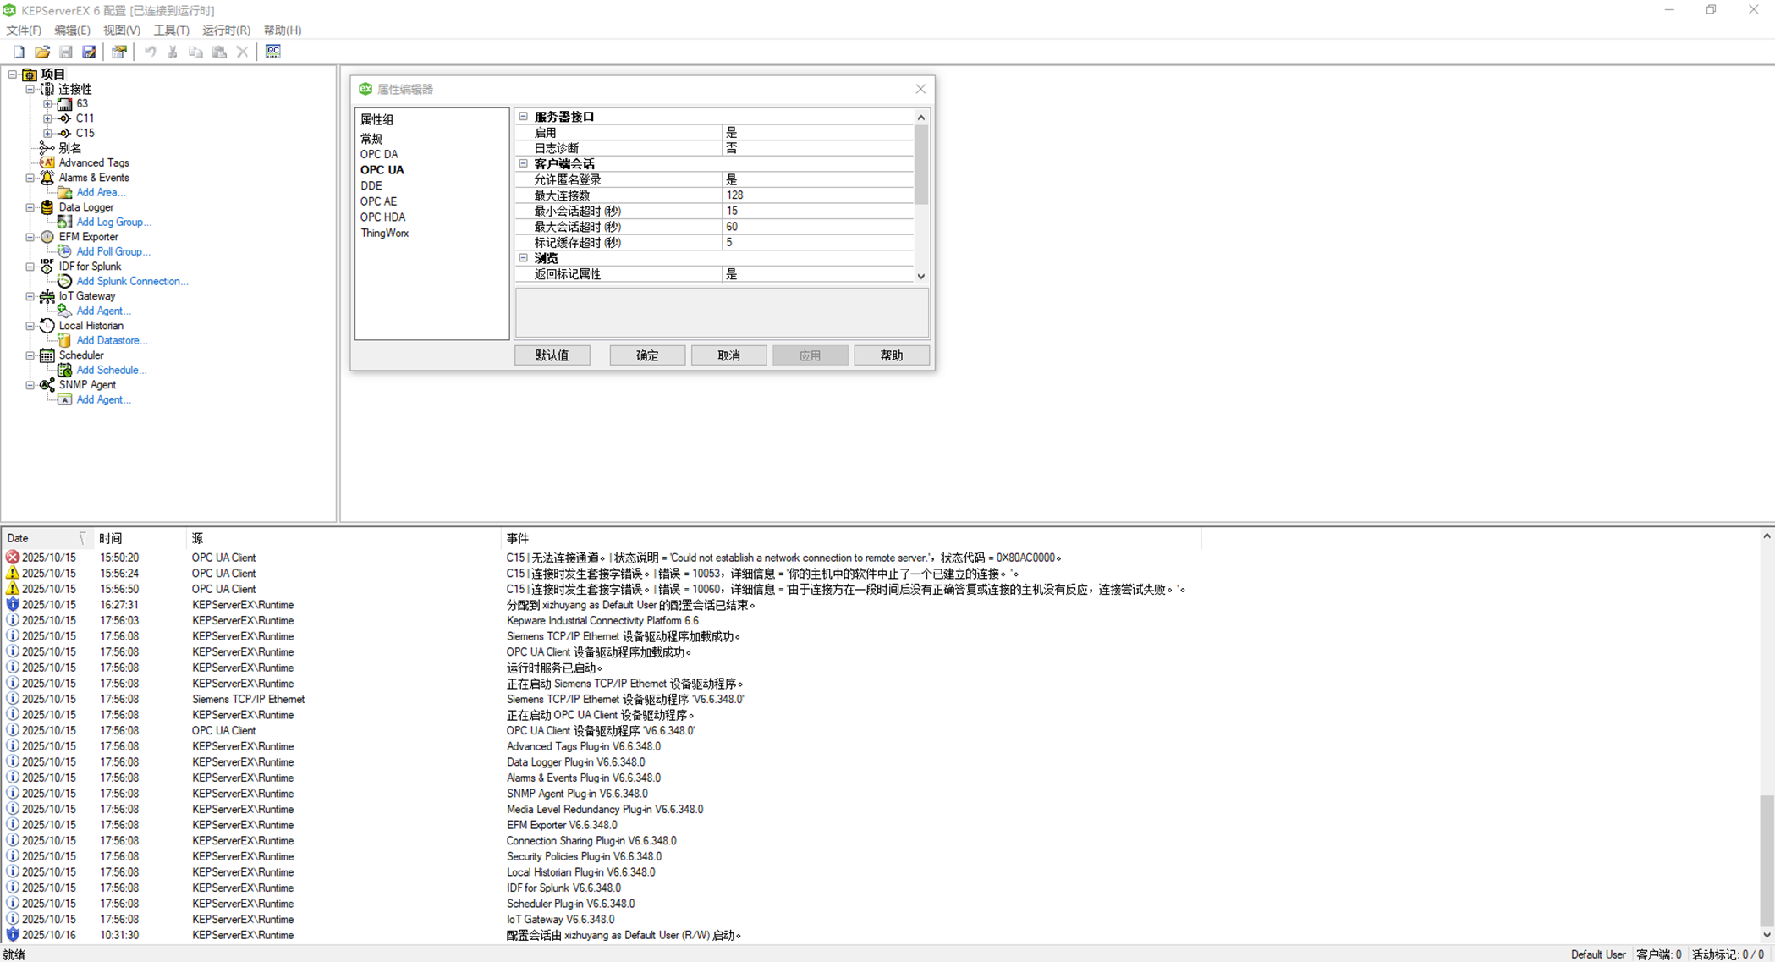Collapse the 浏览 property section
The height and width of the screenshot is (962, 1775).
pyautogui.click(x=524, y=258)
